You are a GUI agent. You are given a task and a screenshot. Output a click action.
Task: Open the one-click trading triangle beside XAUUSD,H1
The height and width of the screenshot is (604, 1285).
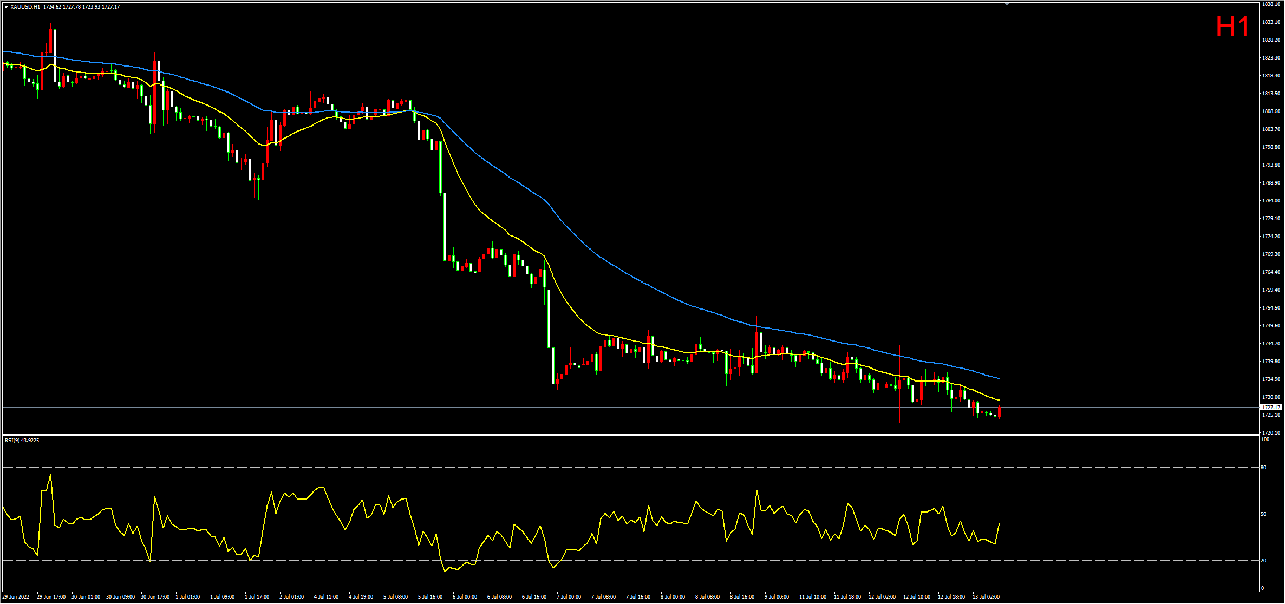click(6, 7)
